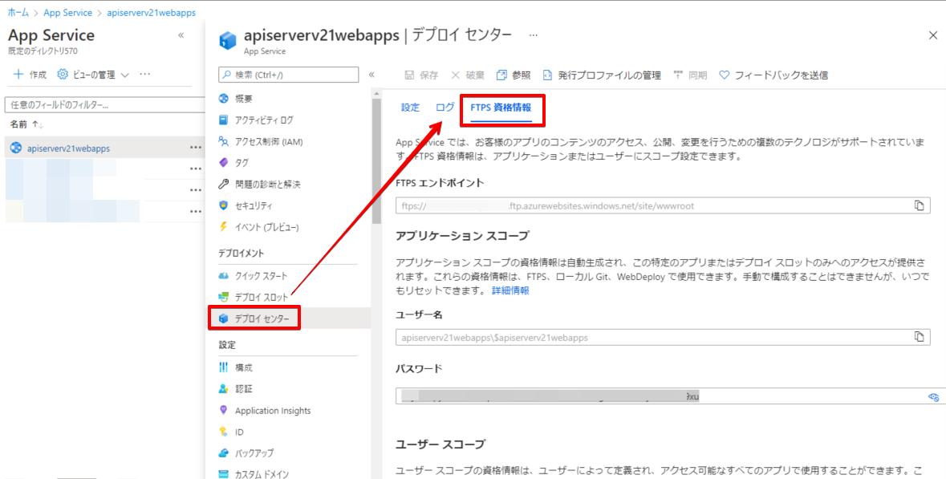
Task: Sync deployment using the 同期 icon
Action: pos(690,75)
